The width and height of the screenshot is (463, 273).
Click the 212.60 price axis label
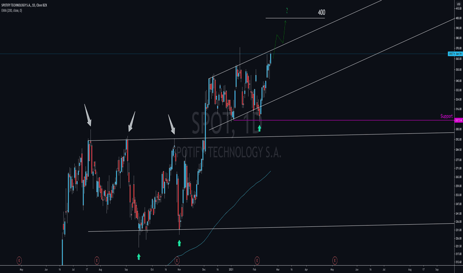(459, 262)
